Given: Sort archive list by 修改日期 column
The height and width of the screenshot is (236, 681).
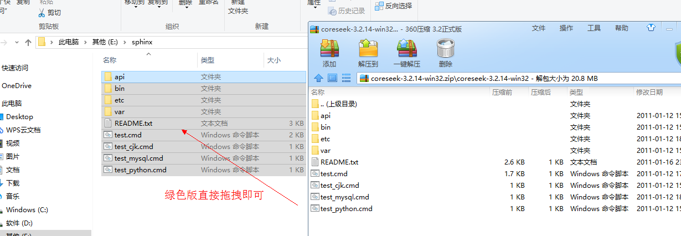Looking at the screenshot, I should point(649,92).
